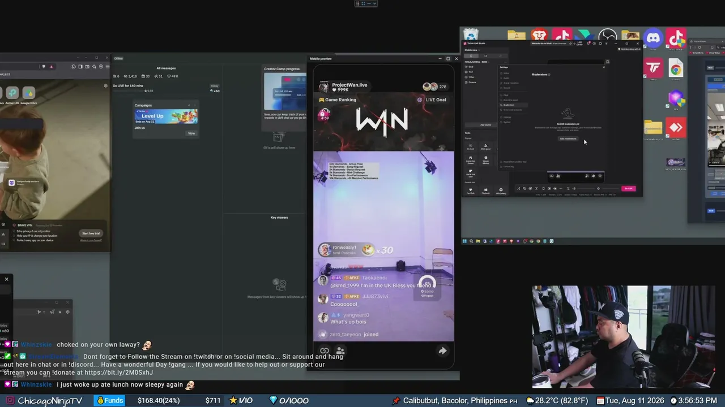Click Brave Shields lion icon in address bar
This screenshot has height=407, width=725.
[x=44, y=67]
